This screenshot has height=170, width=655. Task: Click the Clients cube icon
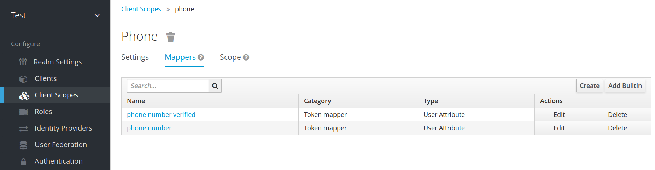(x=23, y=79)
